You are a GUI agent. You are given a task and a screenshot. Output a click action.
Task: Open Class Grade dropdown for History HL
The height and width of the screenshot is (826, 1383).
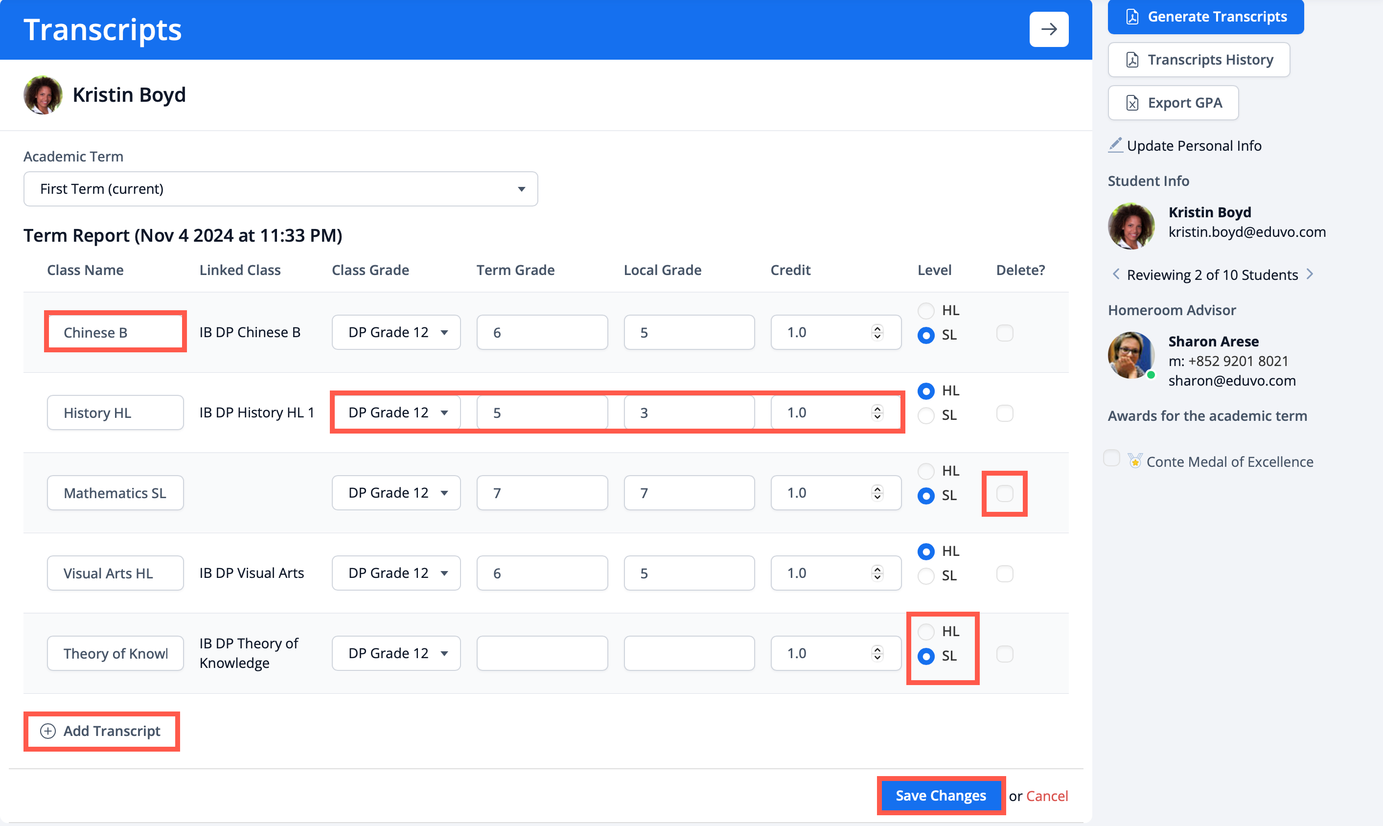pyautogui.click(x=396, y=413)
